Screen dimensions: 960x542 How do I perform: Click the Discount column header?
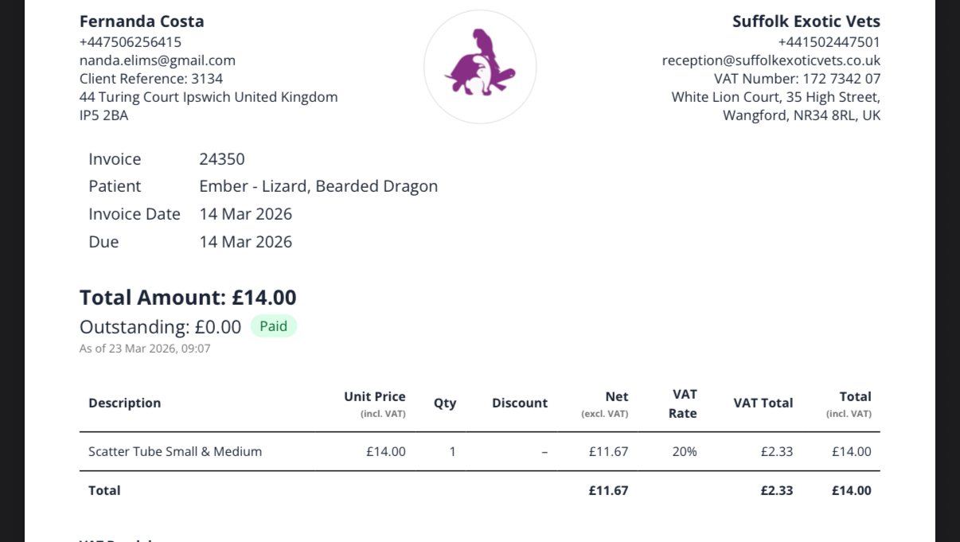[x=520, y=404]
